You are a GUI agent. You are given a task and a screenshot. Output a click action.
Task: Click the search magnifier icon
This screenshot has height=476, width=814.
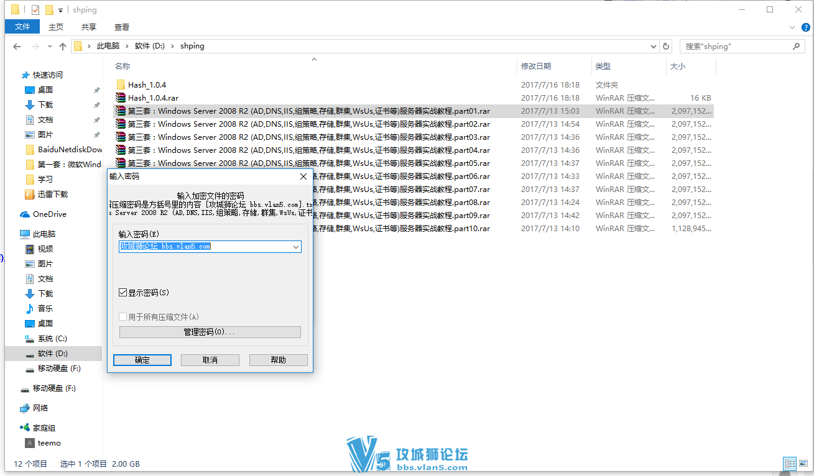click(x=796, y=46)
